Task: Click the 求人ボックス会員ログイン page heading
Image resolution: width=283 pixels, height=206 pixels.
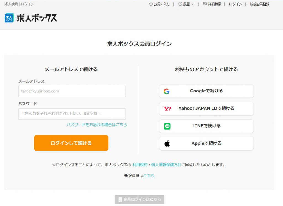Action: 139,43
